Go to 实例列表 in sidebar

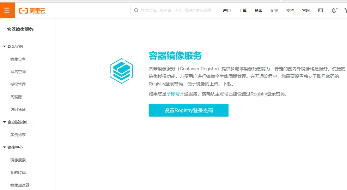point(18,135)
